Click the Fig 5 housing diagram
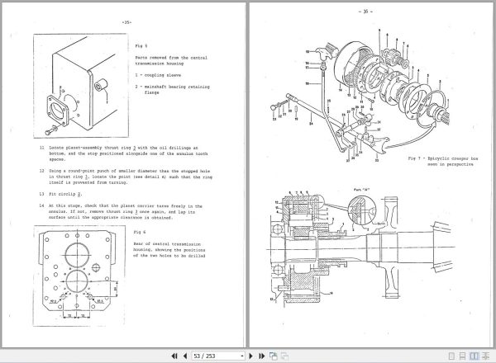496x363 pixels. point(81,86)
